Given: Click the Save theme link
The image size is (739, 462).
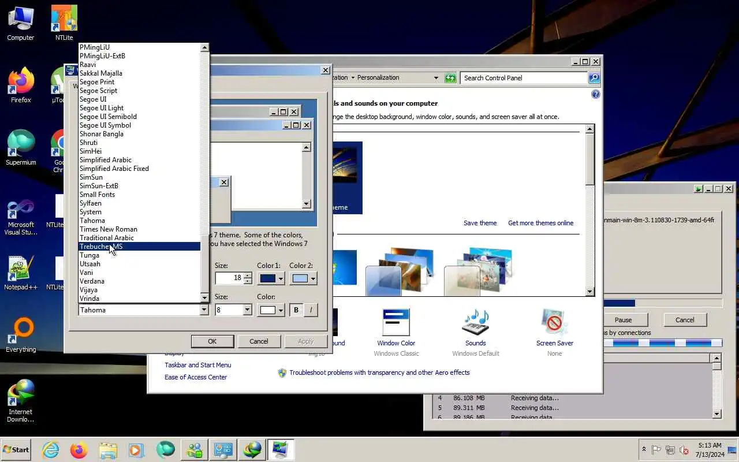Looking at the screenshot, I should click(x=480, y=223).
